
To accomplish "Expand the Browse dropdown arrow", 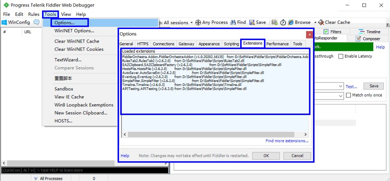I will pyautogui.click(x=315, y=22).
